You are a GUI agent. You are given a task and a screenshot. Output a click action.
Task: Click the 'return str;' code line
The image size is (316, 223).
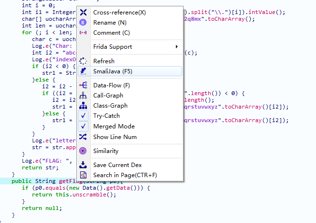coord(40,167)
